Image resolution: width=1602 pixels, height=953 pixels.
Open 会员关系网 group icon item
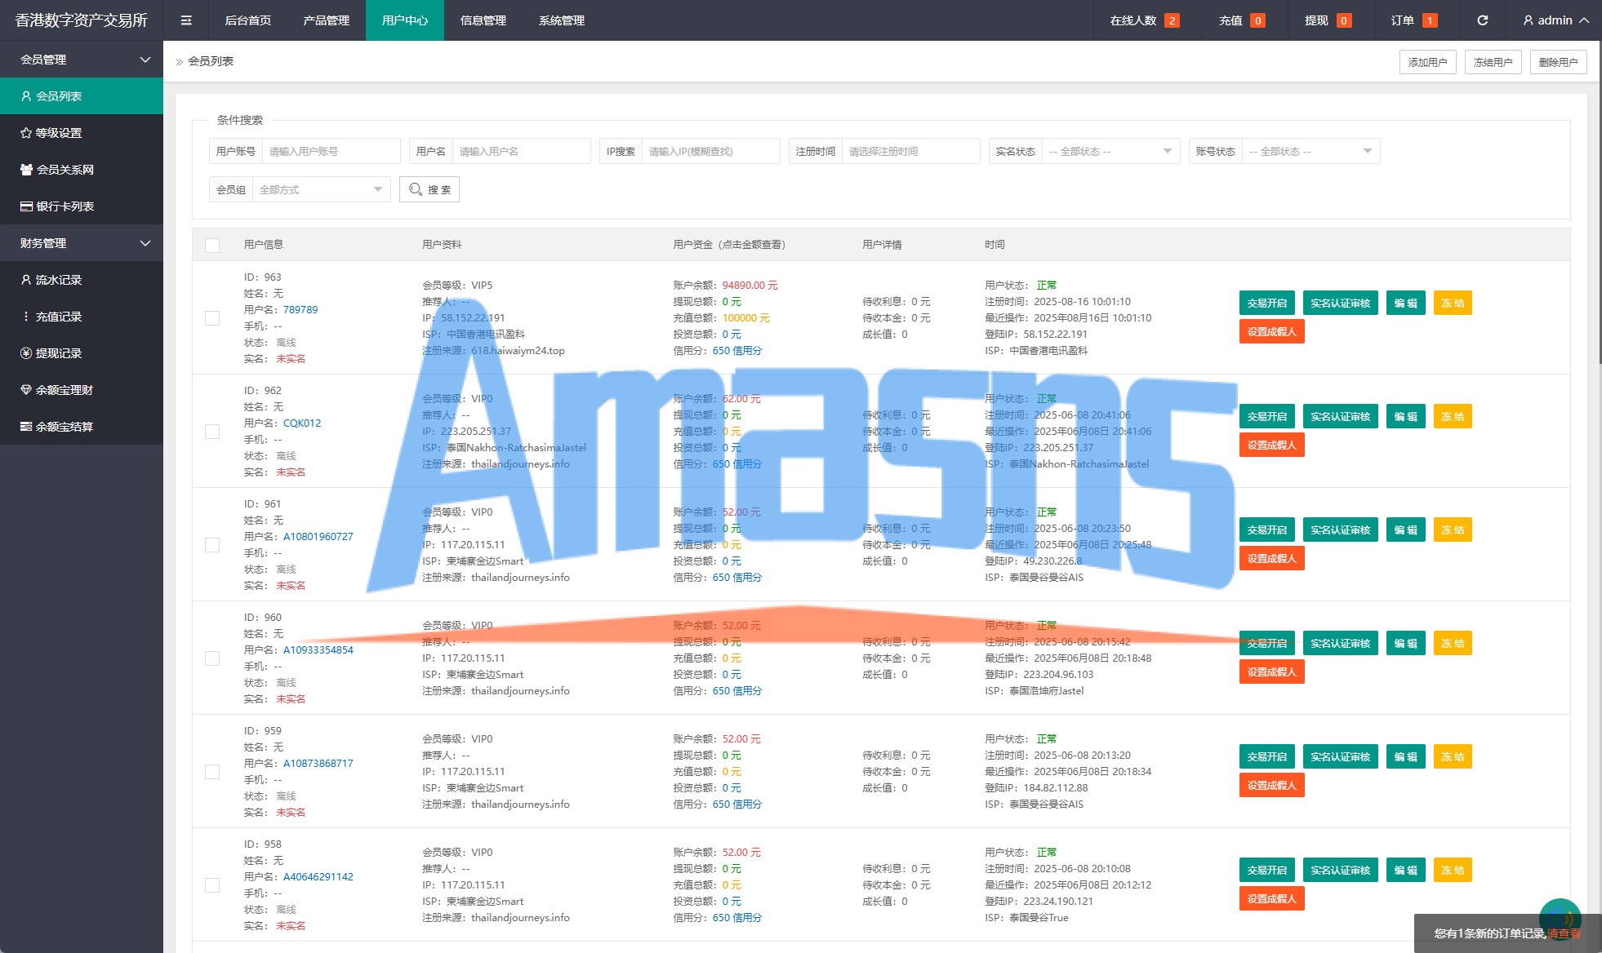tap(65, 170)
